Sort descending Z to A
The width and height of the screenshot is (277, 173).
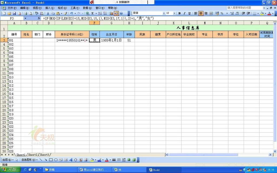click(105, 13)
